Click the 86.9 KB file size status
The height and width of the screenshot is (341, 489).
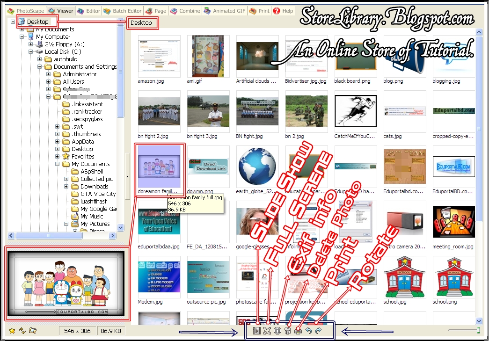pyautogui.click(x=111, y=331)
